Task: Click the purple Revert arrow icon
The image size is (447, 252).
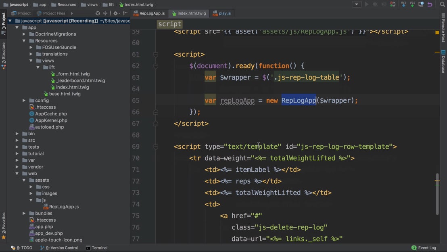Action: (x=430, y=4)
